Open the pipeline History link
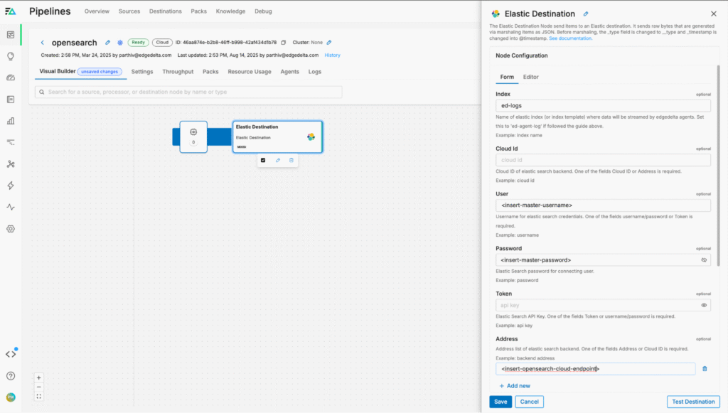Viewport: 728px width, 413px height. click(333, 55)
